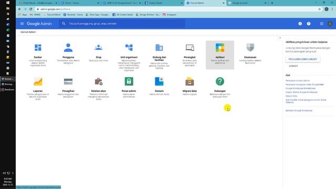
Task: Open Apps bookmark shortcut
Action: (x=23, y=15)
